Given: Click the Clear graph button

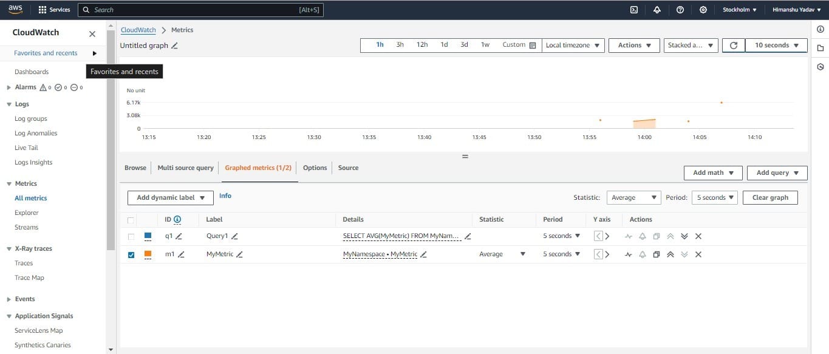Looking at the screenshot, I should (x=770, y=197).
